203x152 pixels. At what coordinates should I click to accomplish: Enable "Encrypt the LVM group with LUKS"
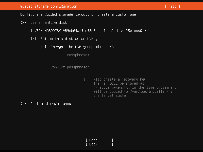point(43,47)
